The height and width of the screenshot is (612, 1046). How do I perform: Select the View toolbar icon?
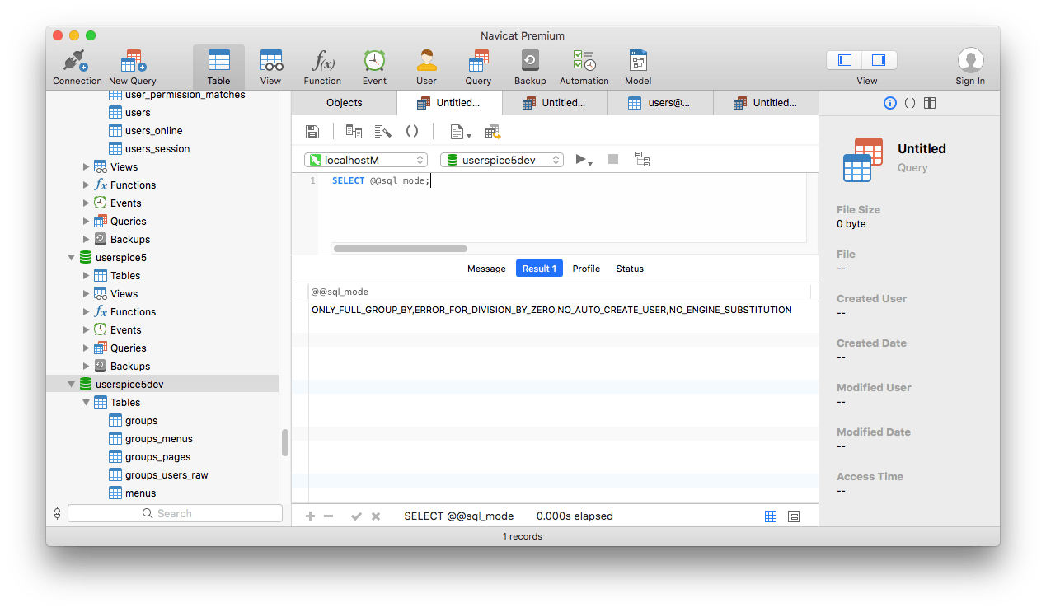tap(270, 67)
